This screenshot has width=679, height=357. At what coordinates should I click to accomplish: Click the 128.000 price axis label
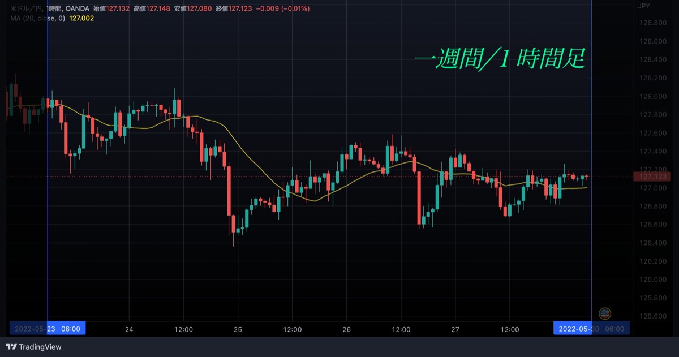pyautogui.click(x=652, y=96)
